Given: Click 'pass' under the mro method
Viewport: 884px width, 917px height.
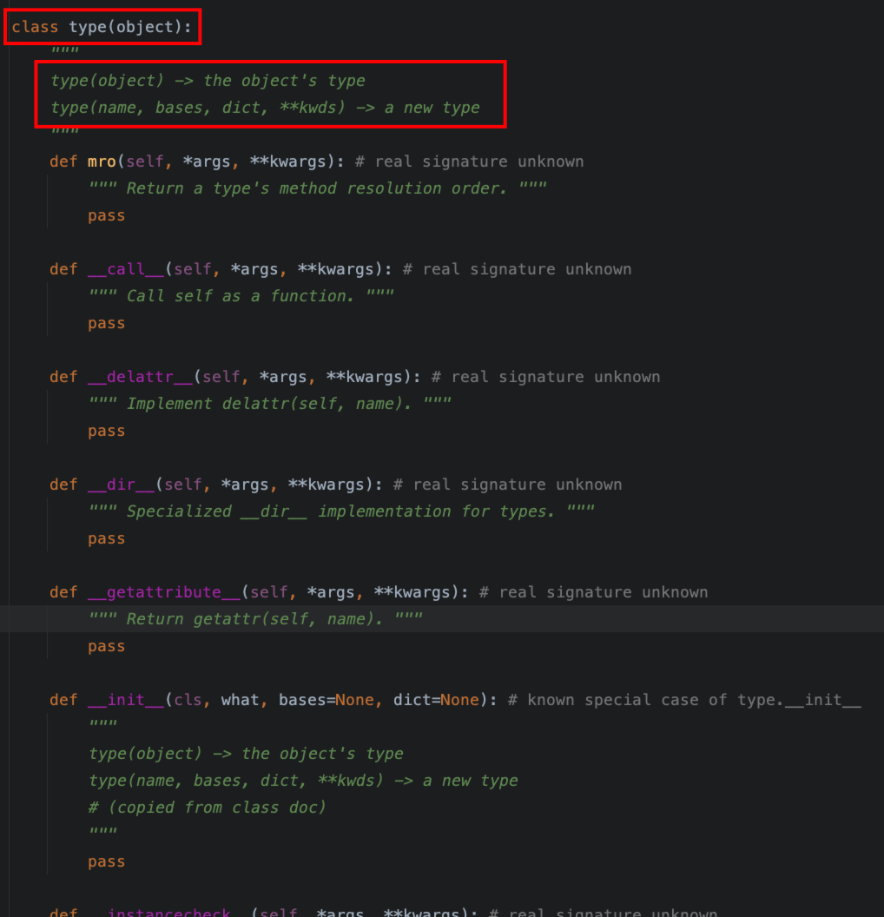Looking at the screenshot, I should tap(107, 216).
